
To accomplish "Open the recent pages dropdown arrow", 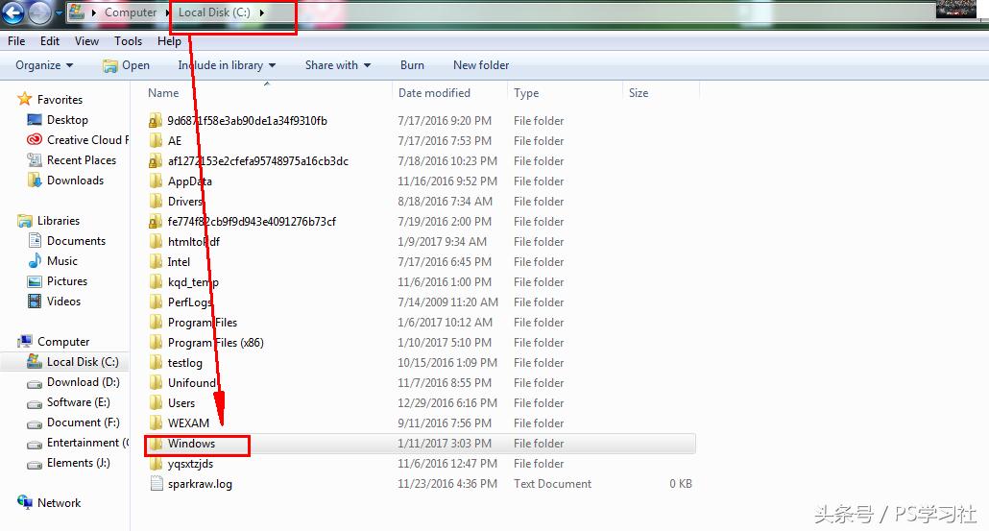I will [x=59, y=12].
